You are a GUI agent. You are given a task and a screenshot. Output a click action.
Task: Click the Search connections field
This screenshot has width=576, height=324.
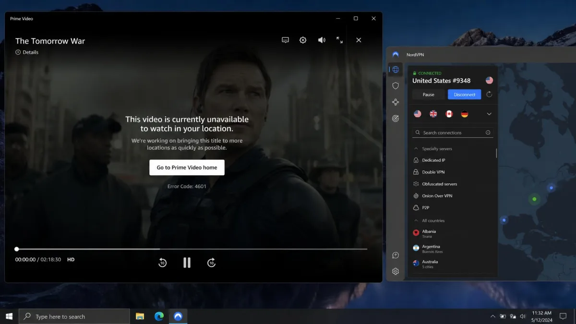point(453,132)
